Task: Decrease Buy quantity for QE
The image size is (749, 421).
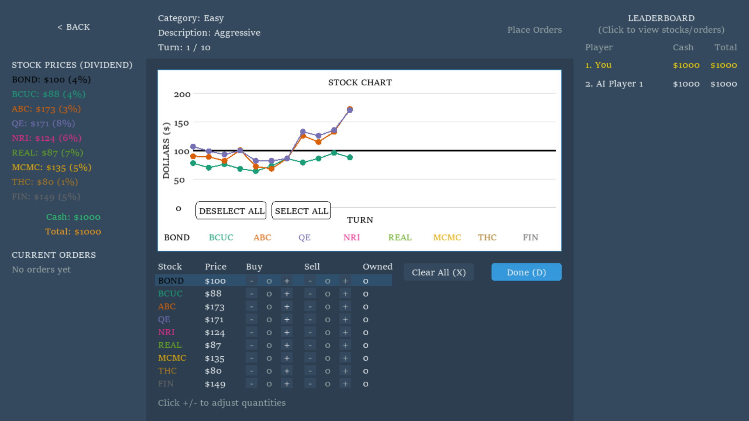Action: [x=252, y=319]
